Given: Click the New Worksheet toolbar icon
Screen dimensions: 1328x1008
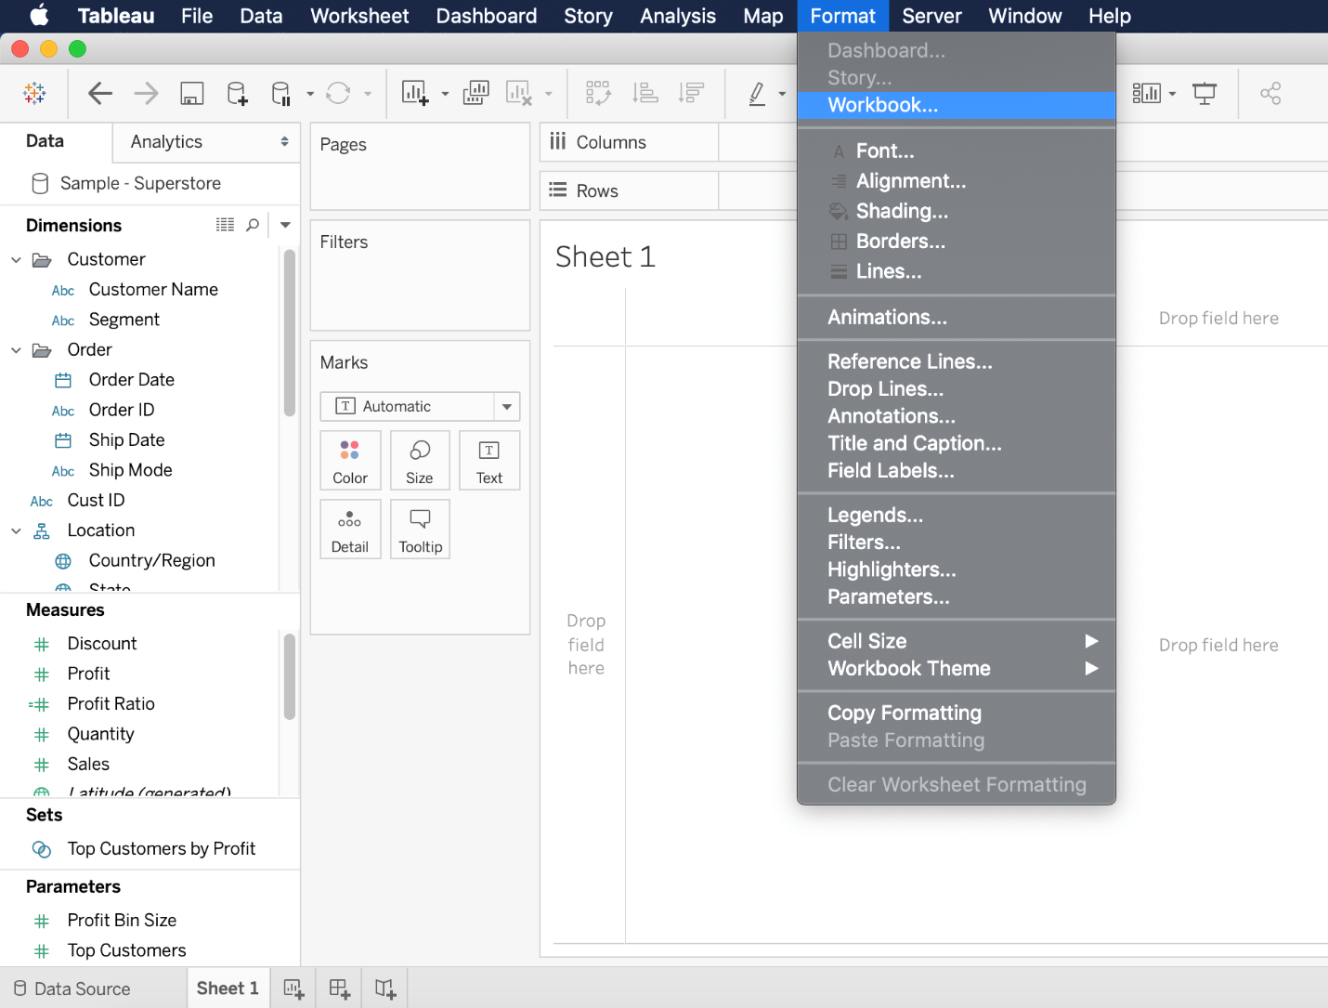Looking at the screenshot, I should [414, 93].
